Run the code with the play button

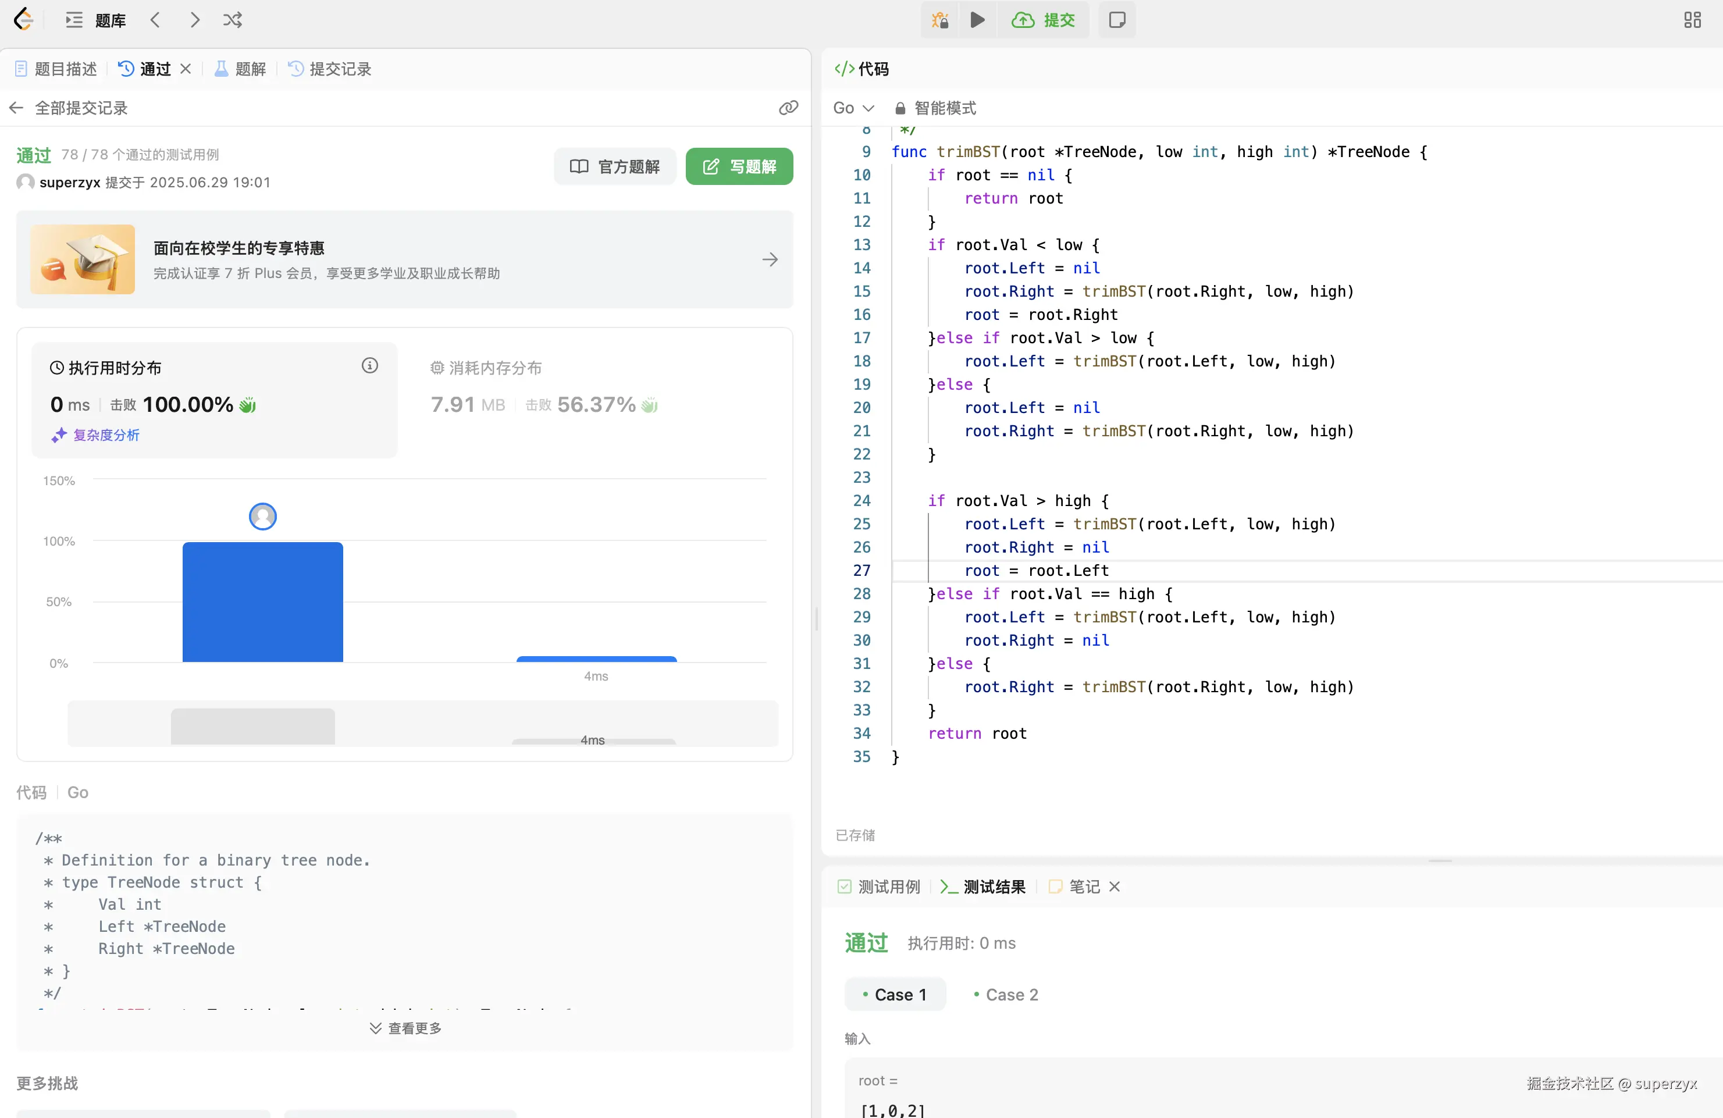click(x=977, y=20)
